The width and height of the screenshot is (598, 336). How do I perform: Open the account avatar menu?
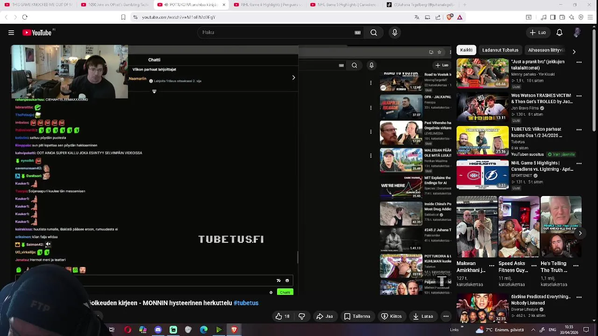(x=577, y=33)
